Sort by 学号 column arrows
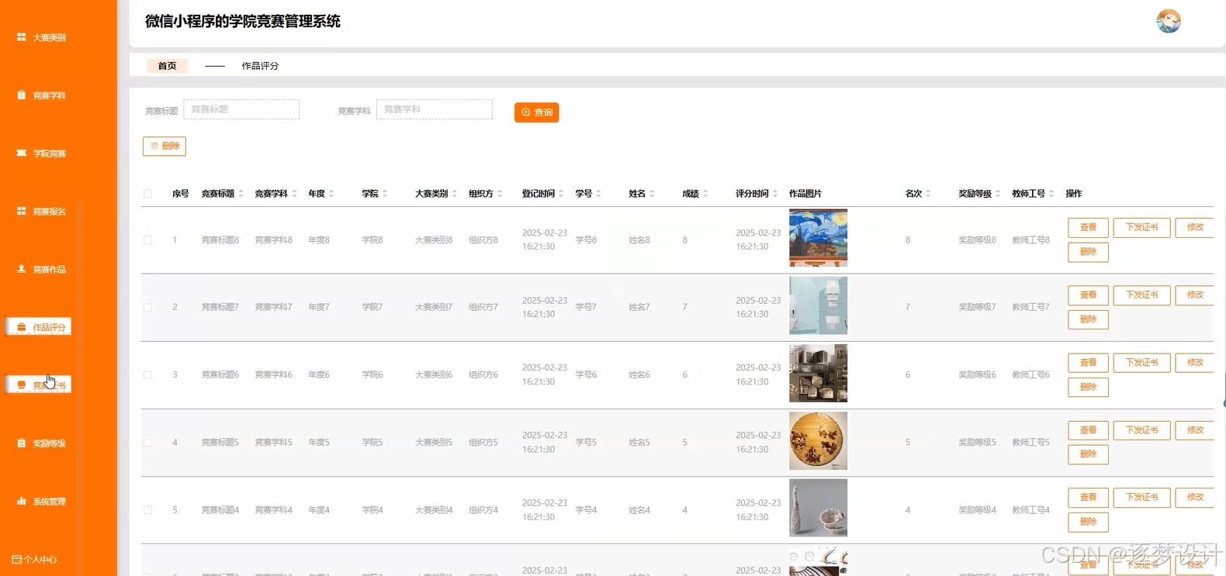This screenshot has height=576, width=1226. [x=598, y=194]
